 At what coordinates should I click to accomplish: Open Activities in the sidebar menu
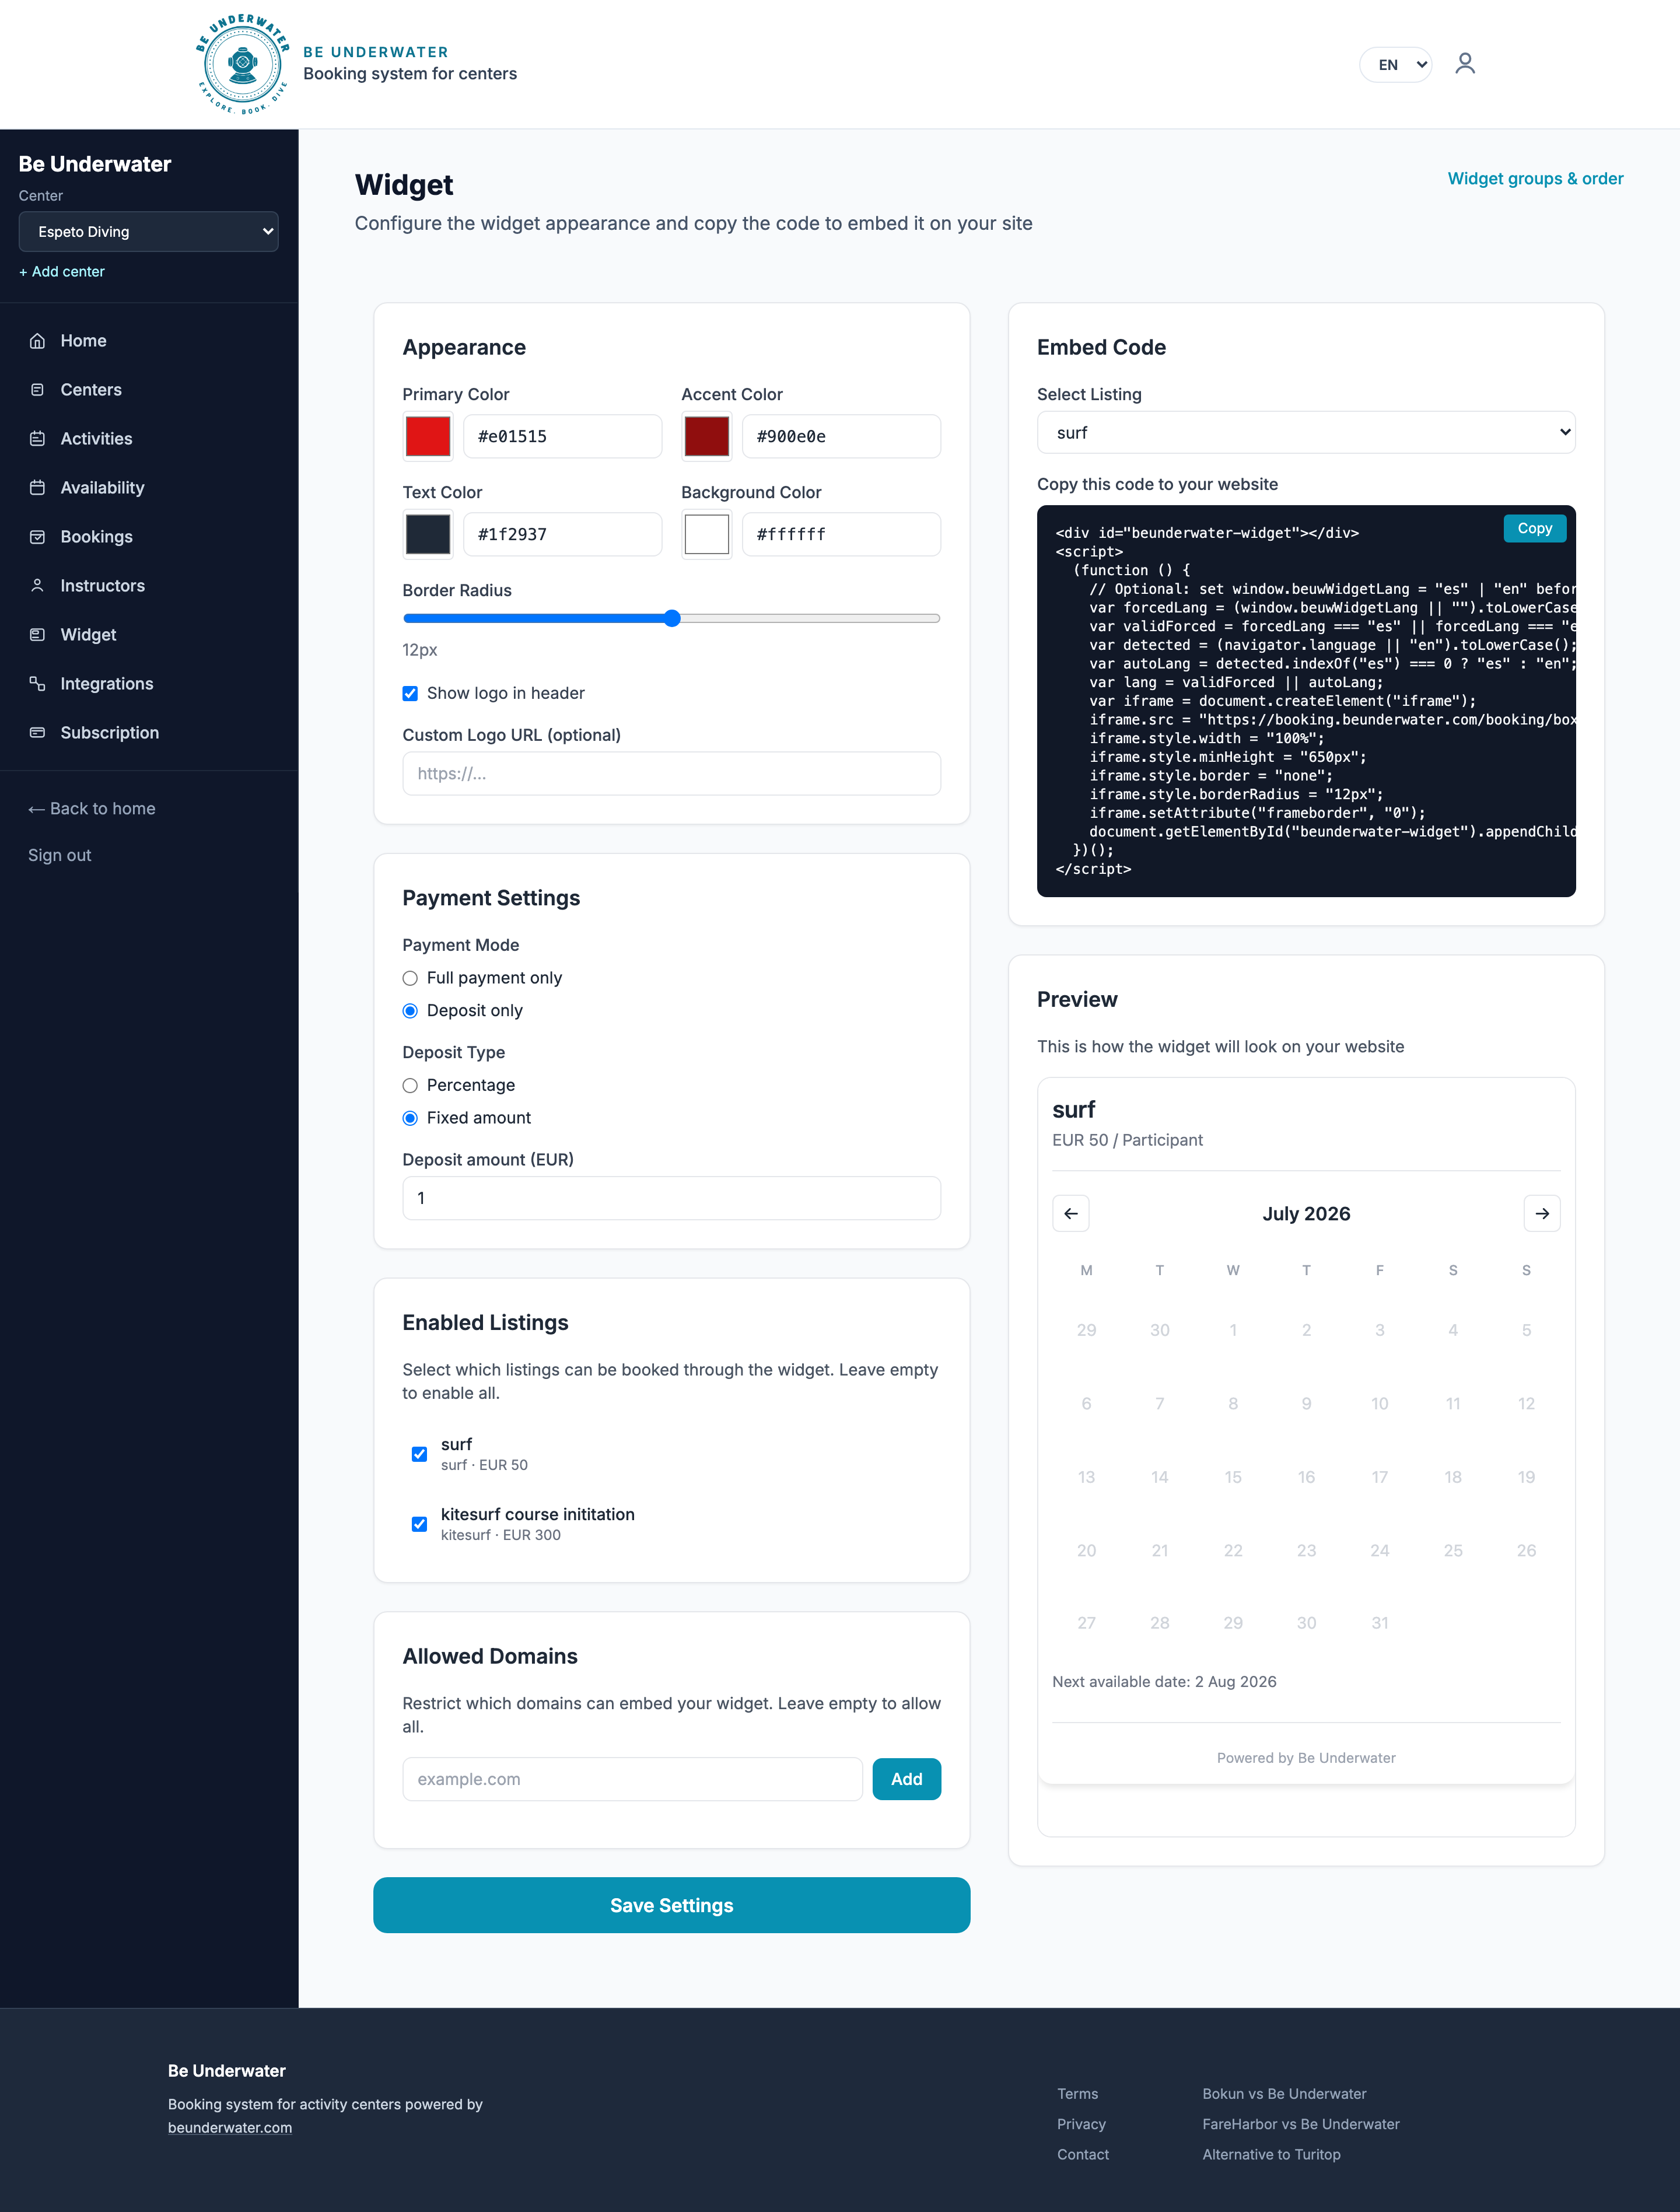[x=148, y=439]
